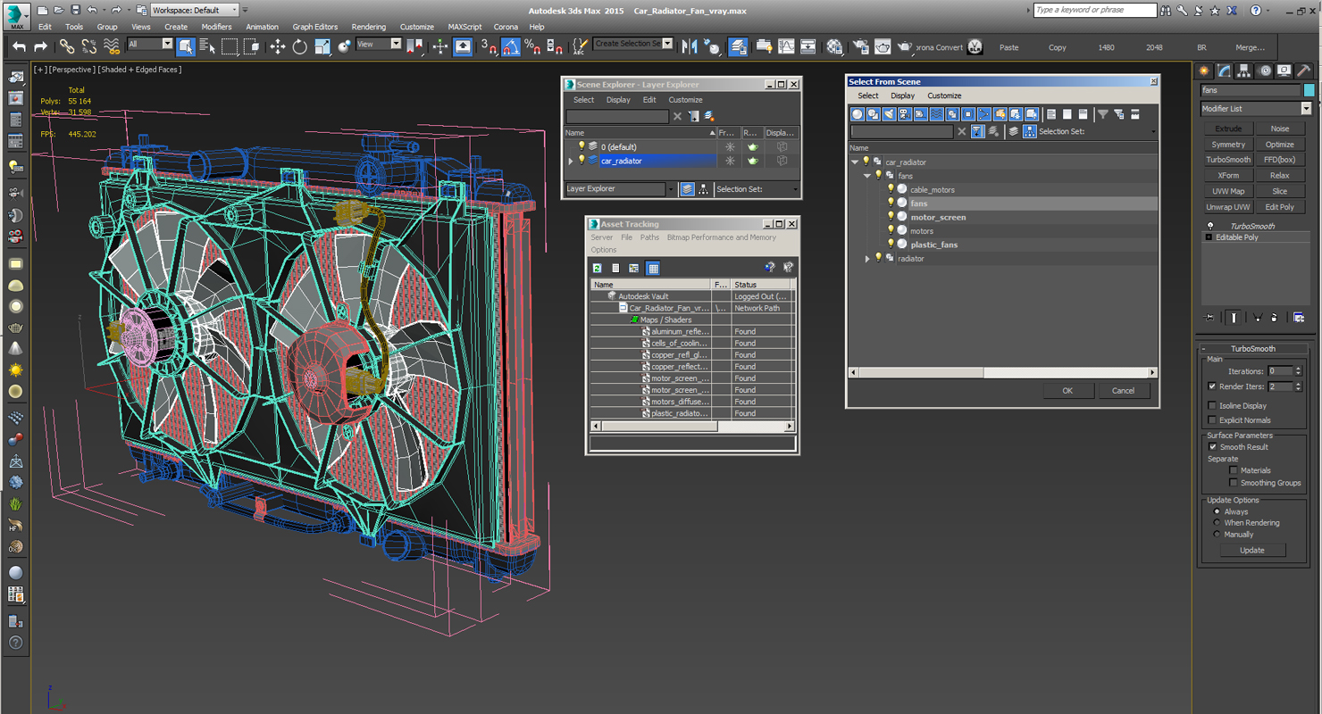Expand the radiator node in scene tree
This screenshot has width=1322, height=714.
(x=866, y=259)
